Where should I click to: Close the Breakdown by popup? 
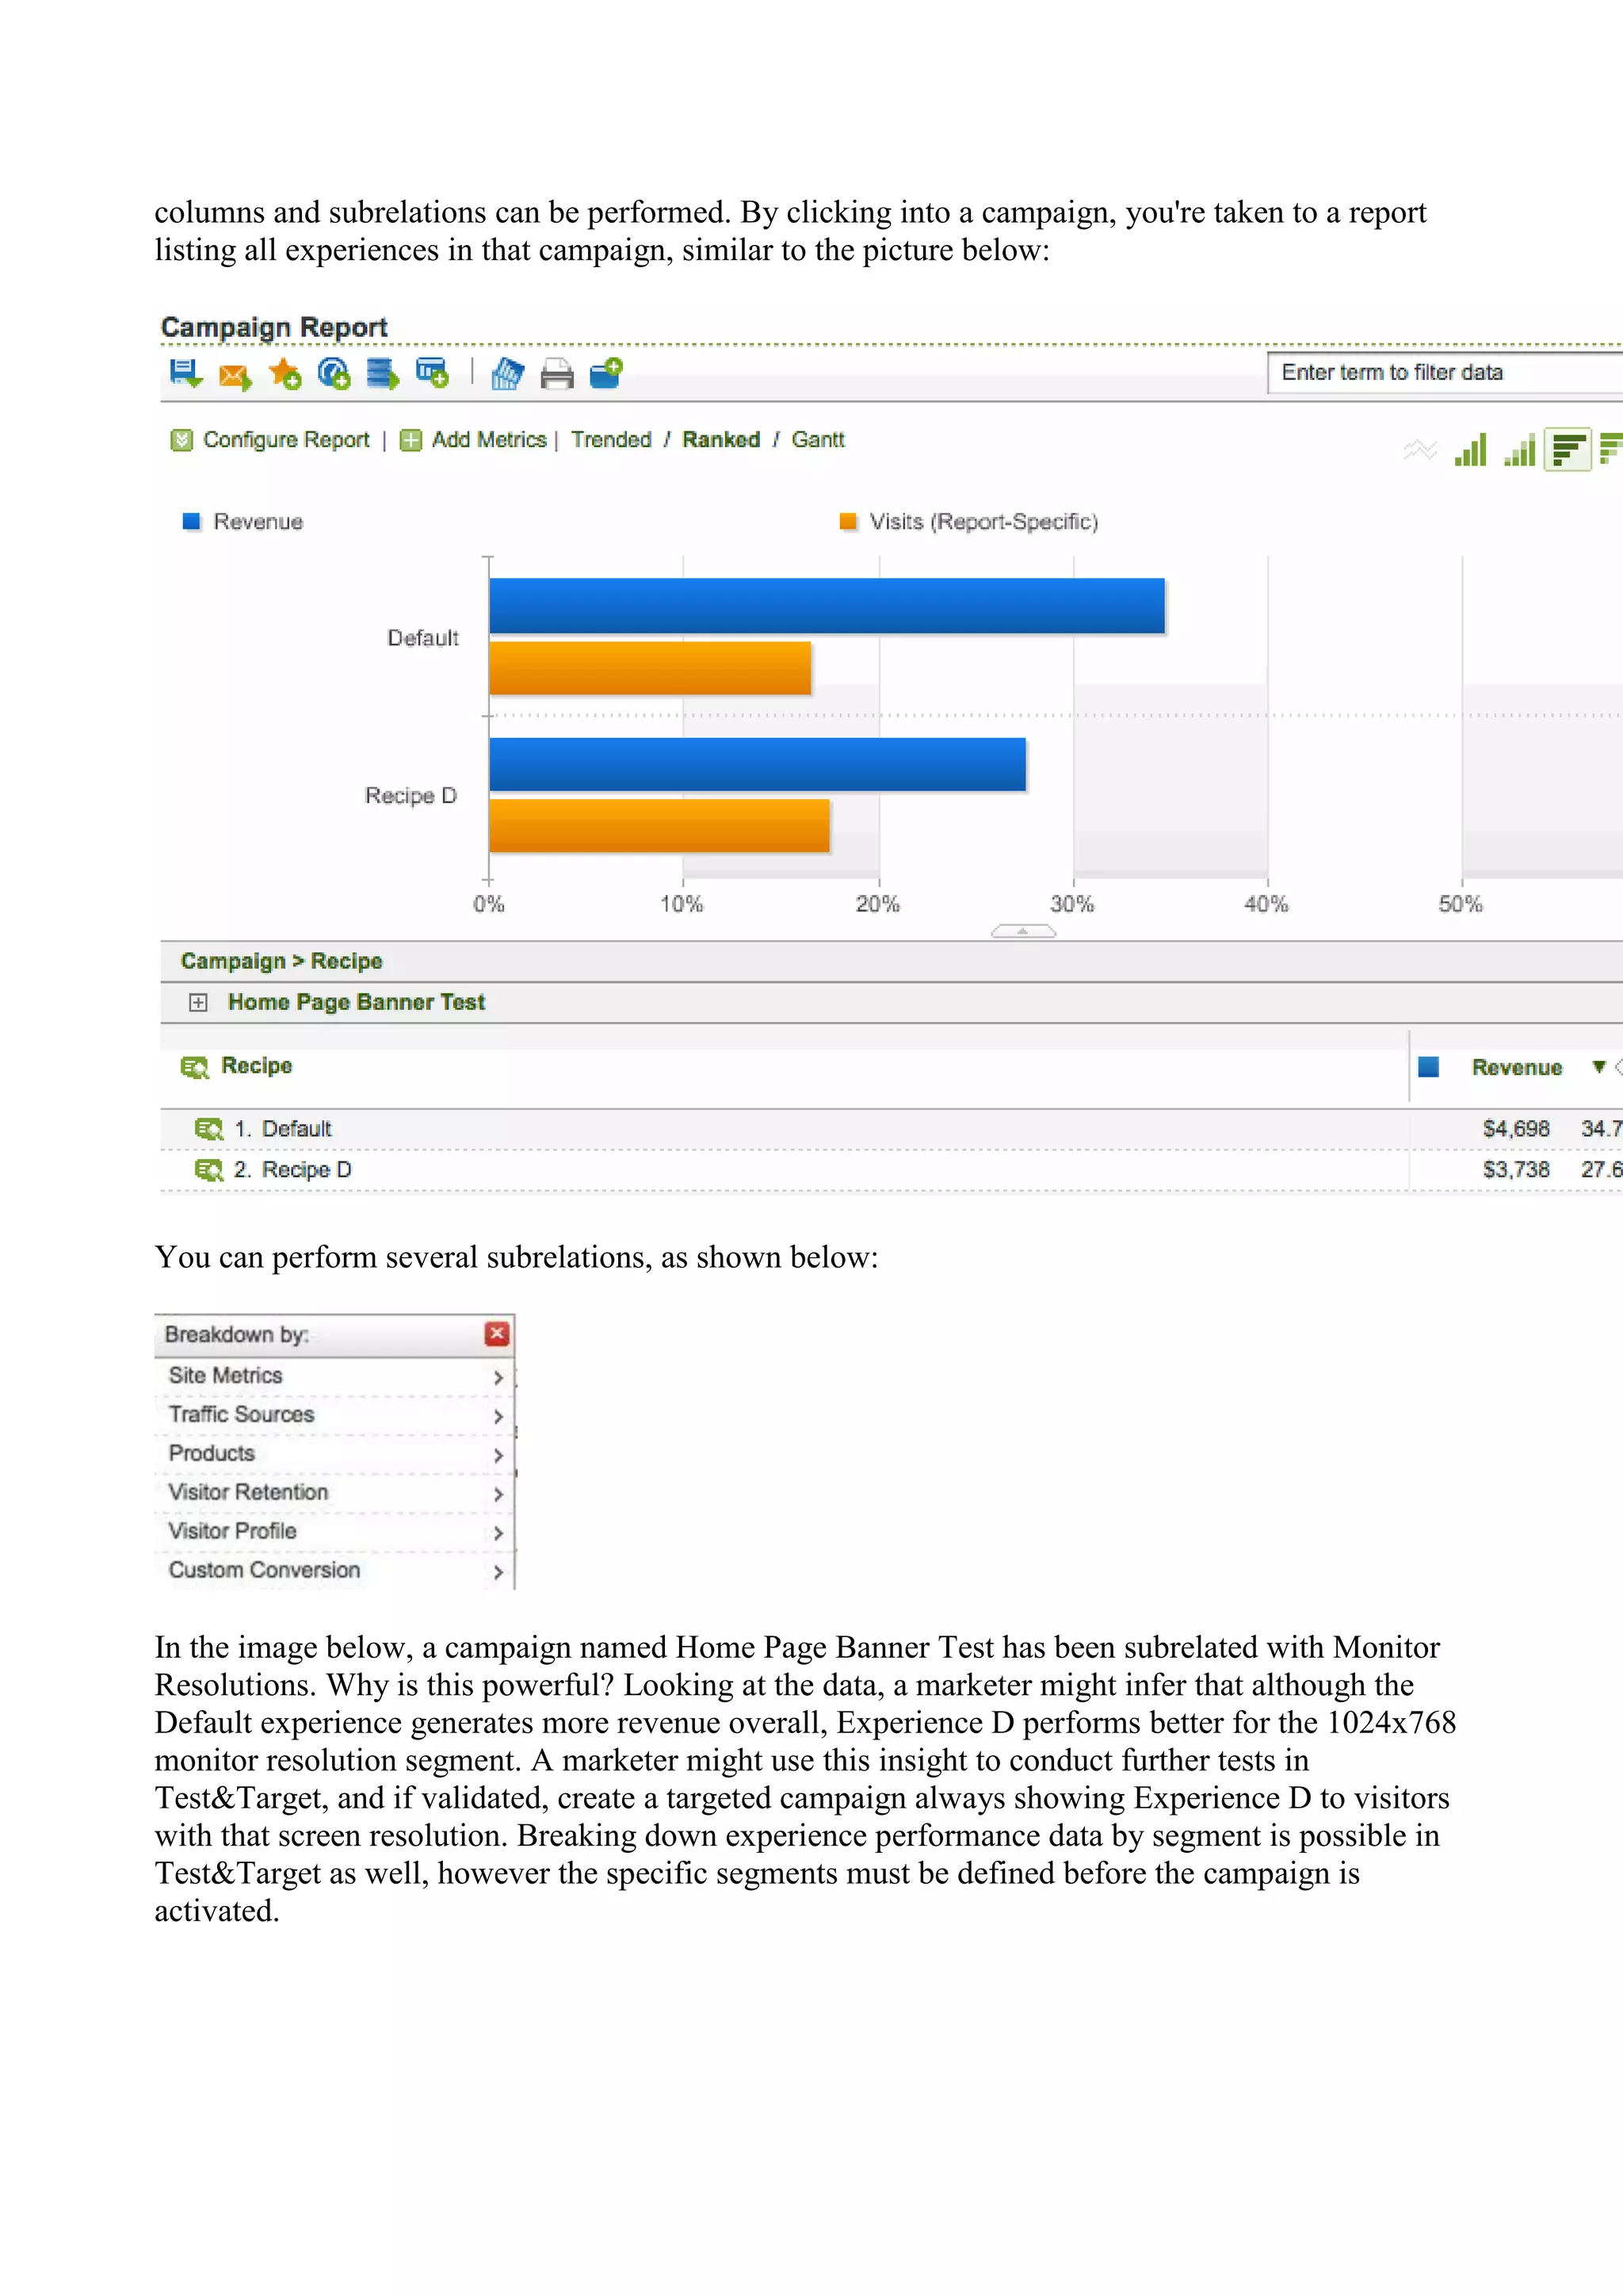pyautogui.click(x=497, y=1334)
